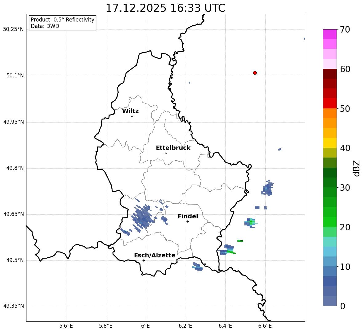Click the Ettelbruck city label

click(173, 148)
